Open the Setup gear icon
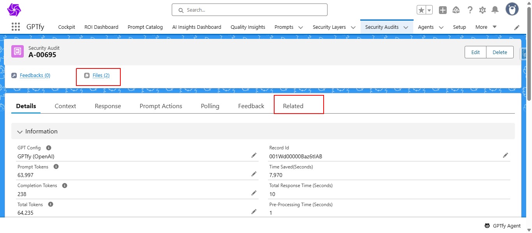The width and height of the screenshot is (532, 233). point(483,10)
